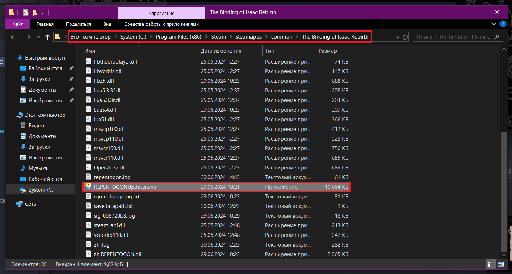Expand the chevron after Этот компьютер breadcrumb

click(x=115, y=37)
